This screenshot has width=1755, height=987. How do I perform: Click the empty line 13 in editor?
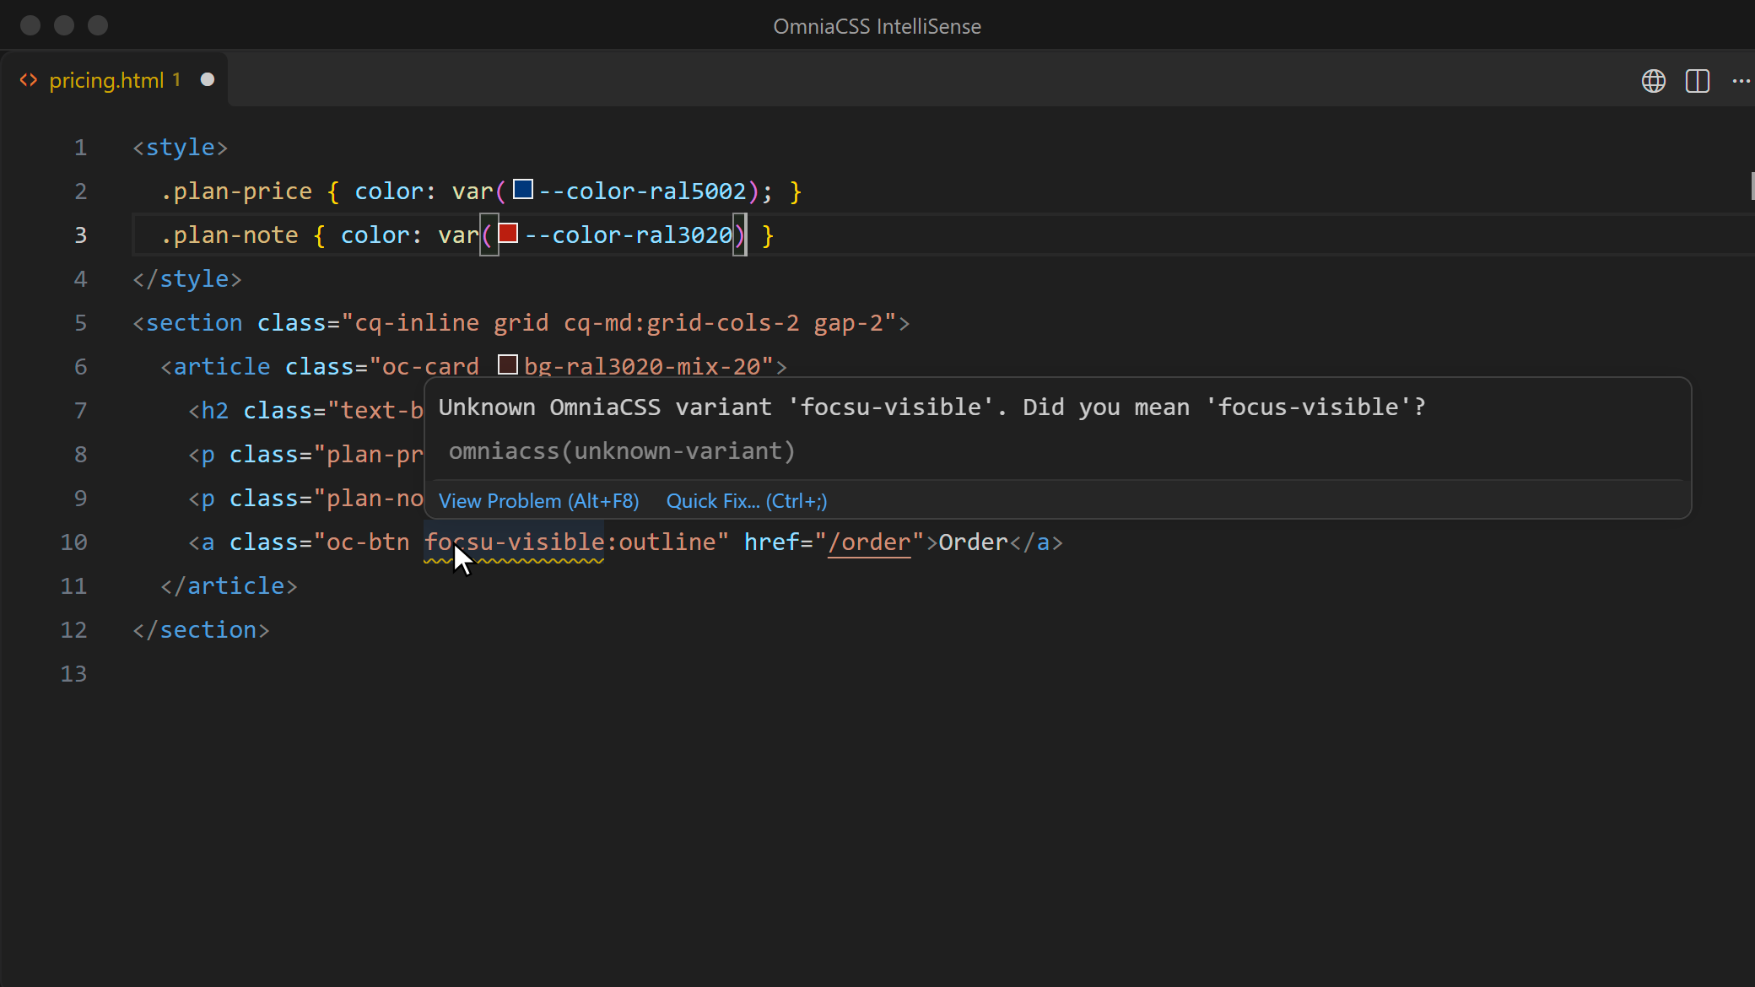click(x=928, y=674)
